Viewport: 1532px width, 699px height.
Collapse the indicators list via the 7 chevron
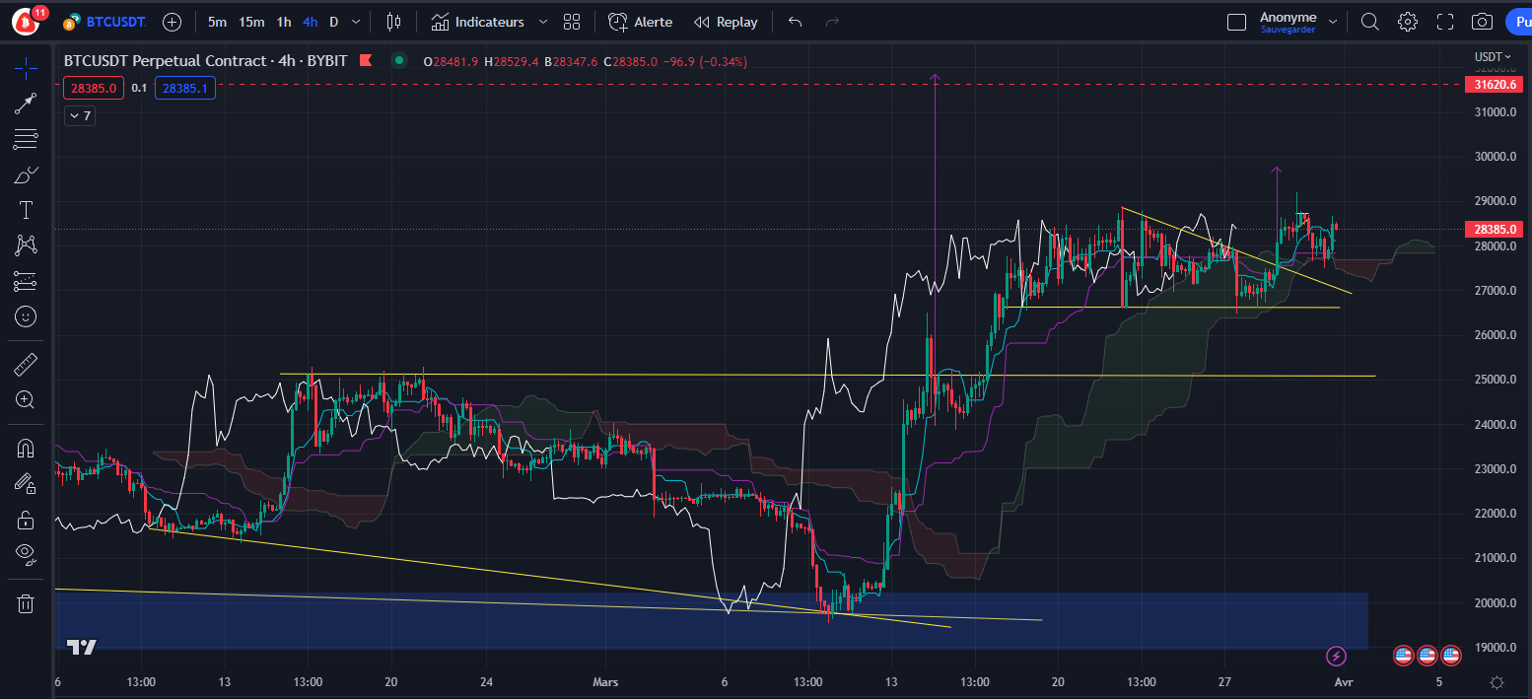[79, 115]
